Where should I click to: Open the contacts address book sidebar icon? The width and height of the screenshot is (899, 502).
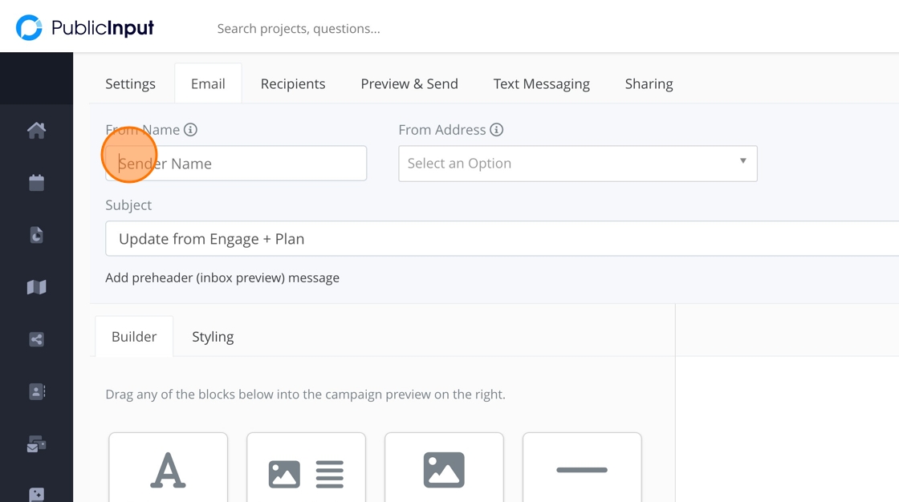(36, 391)
